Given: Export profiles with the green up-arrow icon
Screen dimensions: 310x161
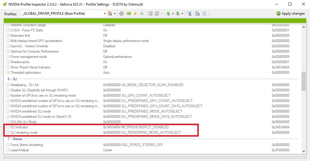Looking at the screenshot, I should click(x=168, y=14).
